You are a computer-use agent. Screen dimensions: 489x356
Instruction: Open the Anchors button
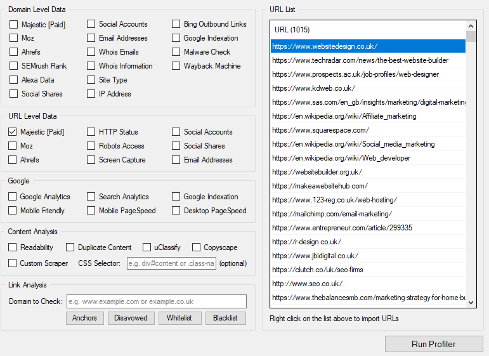(85, 318)
